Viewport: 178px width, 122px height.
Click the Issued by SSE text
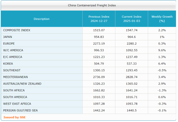15,117
